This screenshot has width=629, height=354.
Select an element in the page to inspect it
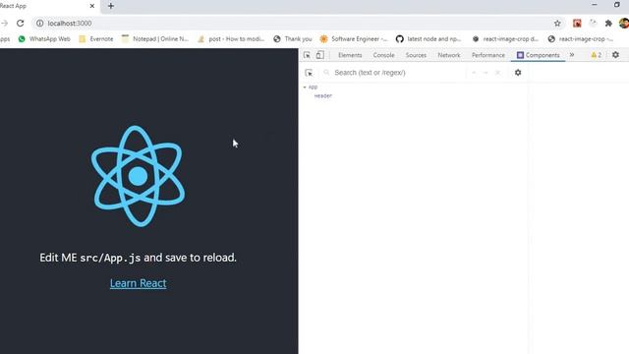[x=309, y=73]
